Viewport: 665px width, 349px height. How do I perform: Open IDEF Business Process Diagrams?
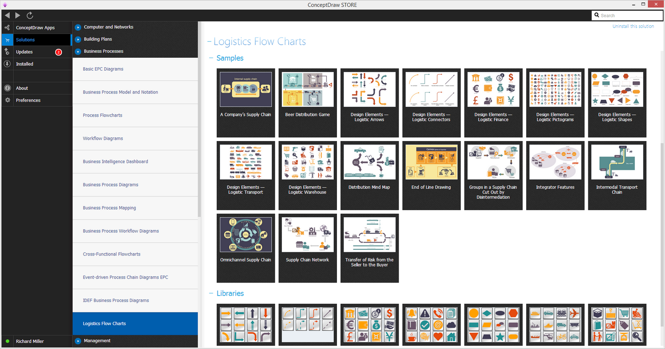[x=135, y=300]
